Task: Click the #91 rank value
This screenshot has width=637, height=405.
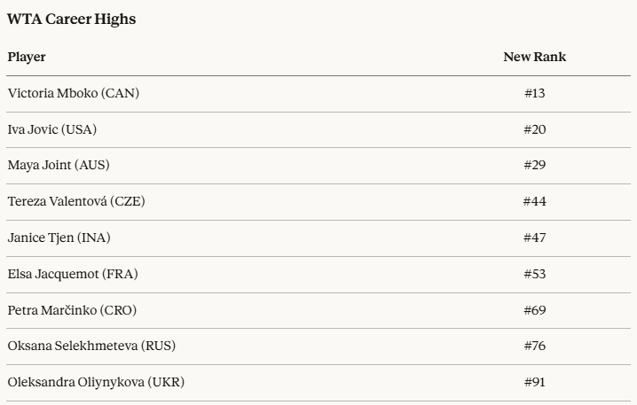Action: (x=534, y=382)
